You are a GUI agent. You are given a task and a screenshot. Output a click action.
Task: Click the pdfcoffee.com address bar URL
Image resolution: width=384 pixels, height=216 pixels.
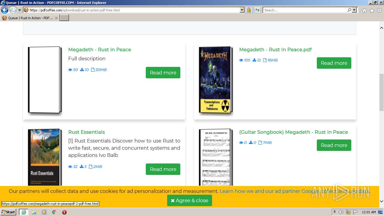pyautogui.click(x=74, y=10)
